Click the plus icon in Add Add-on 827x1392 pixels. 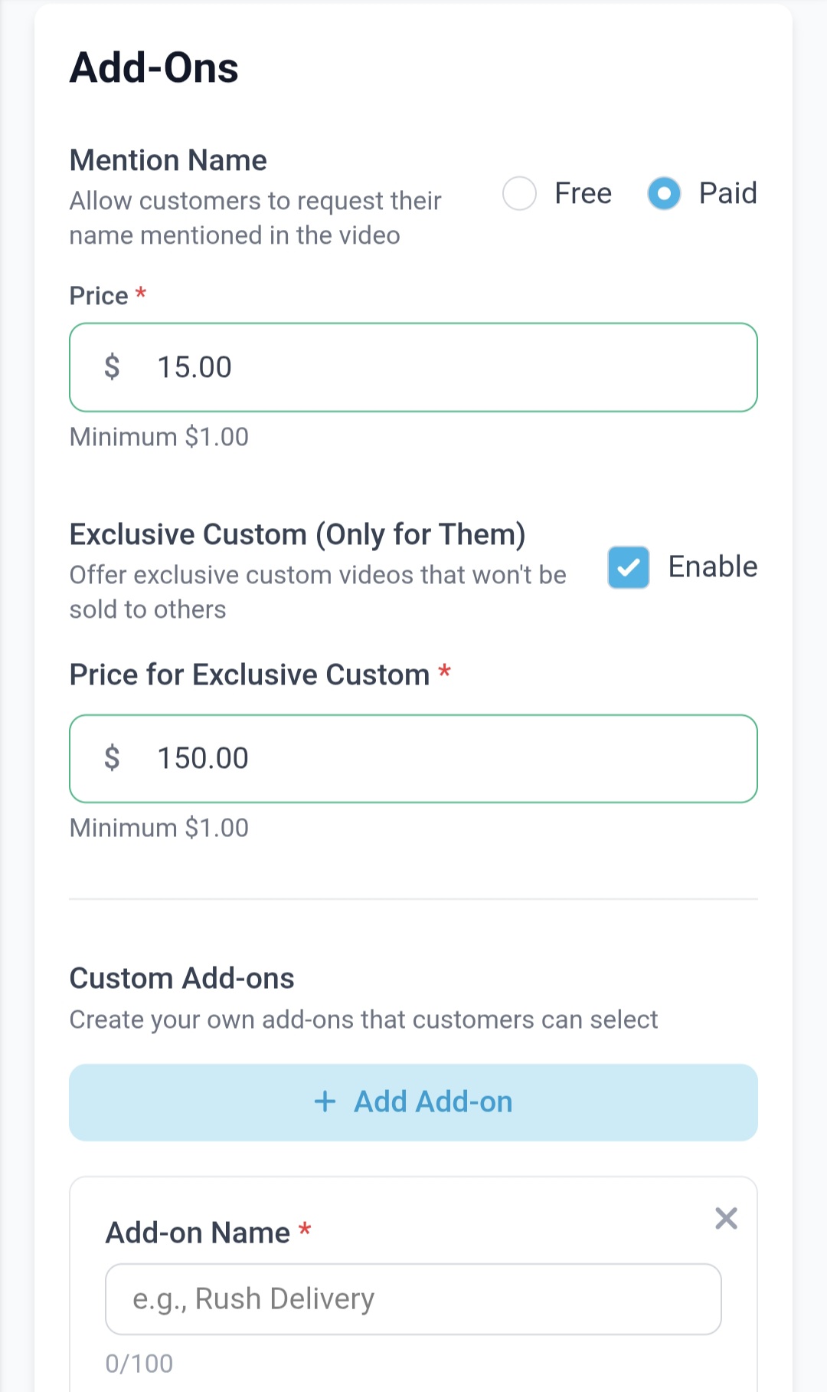pyautogui.click(x=325, y=1101)
